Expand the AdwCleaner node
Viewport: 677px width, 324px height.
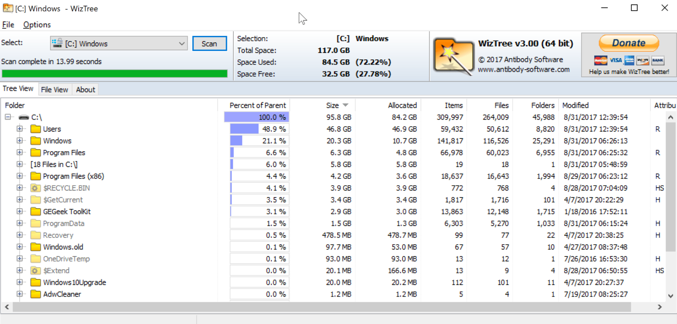pos(20,294)
